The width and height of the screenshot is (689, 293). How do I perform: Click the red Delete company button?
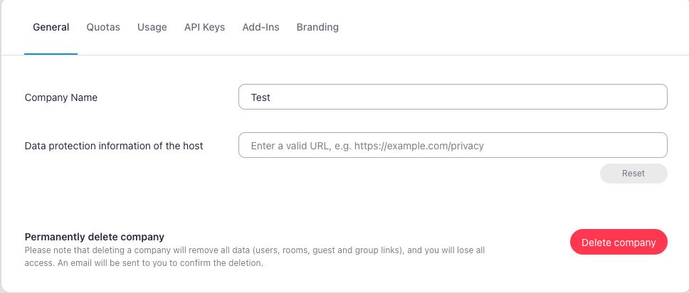[619, 243]
